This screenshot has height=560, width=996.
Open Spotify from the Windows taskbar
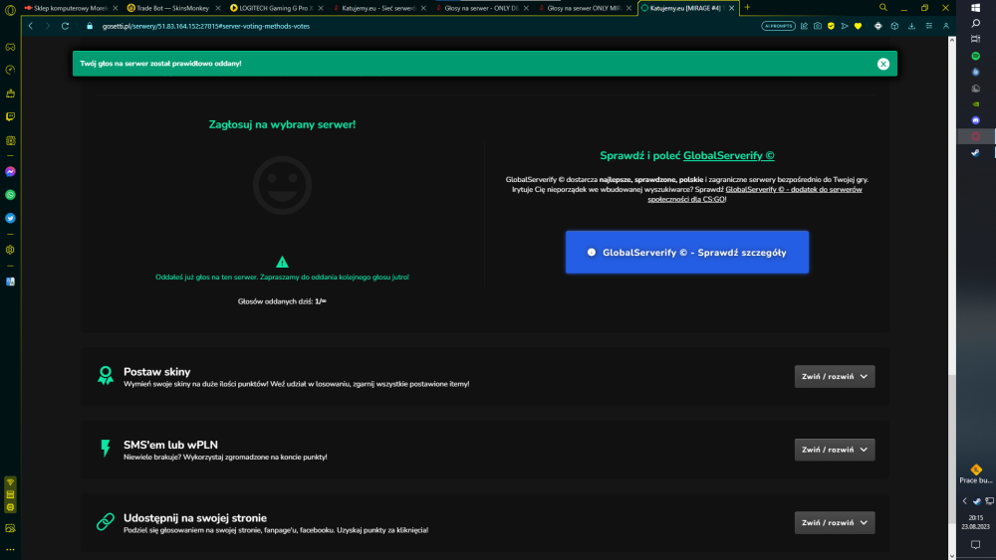(976, 56)
